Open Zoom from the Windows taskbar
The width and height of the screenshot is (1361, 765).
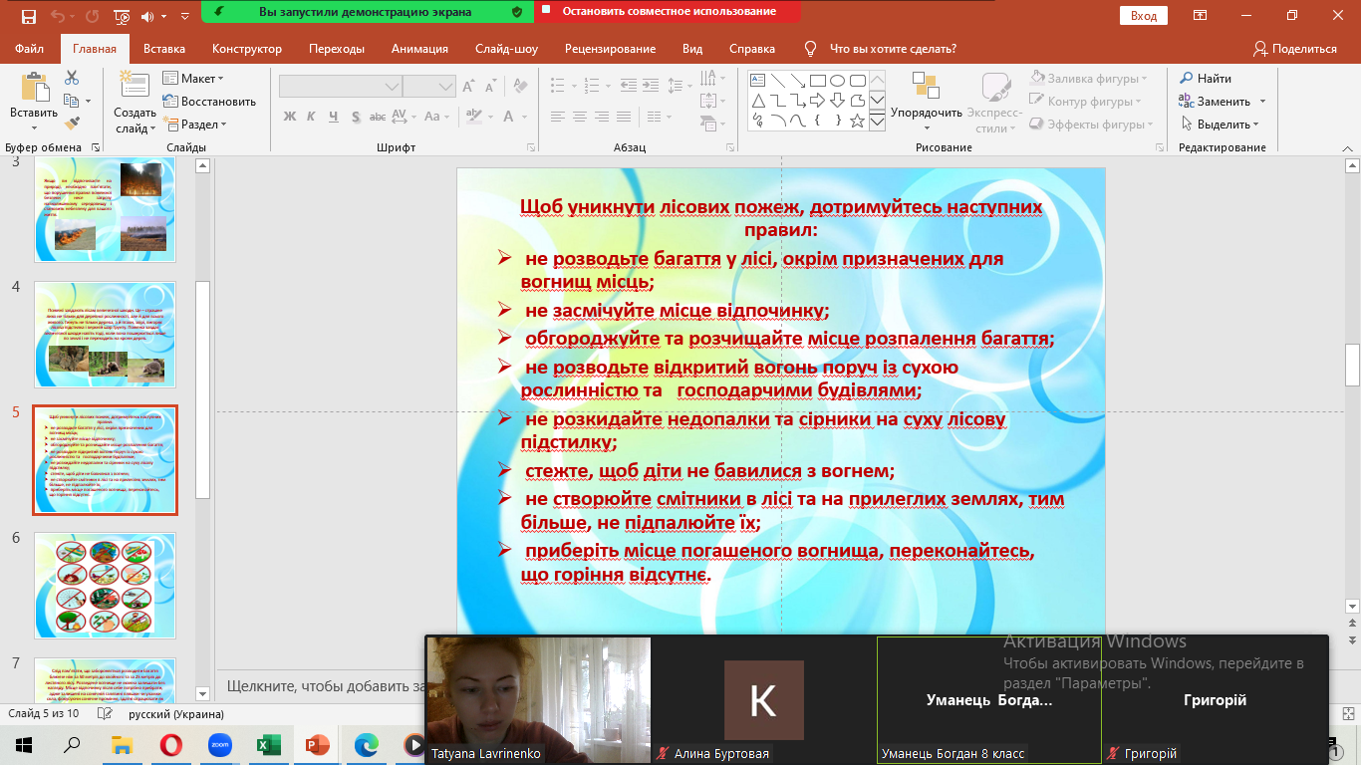point(219,745)
